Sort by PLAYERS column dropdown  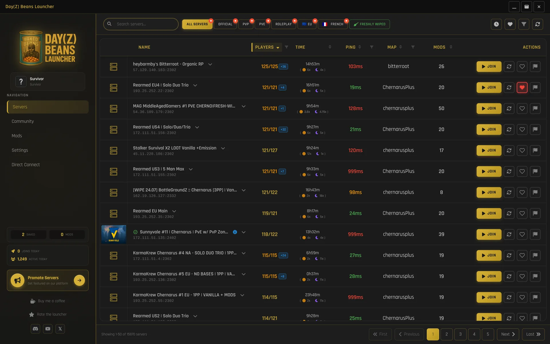pos(267,47)
